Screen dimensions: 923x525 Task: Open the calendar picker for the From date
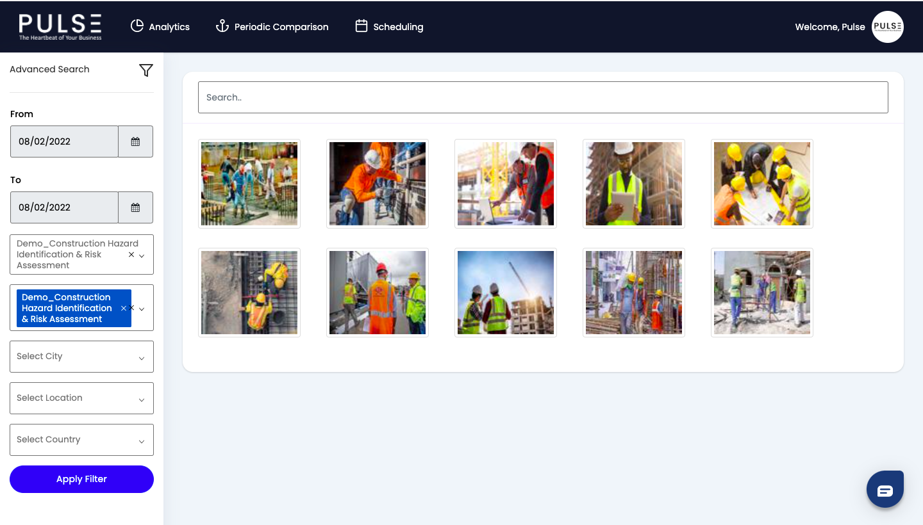click(x=135, y=141)
